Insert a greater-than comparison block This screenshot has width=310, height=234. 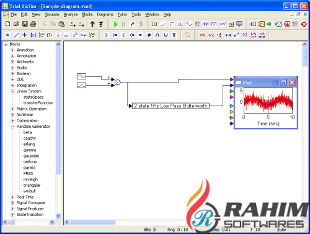click(106, 35)
